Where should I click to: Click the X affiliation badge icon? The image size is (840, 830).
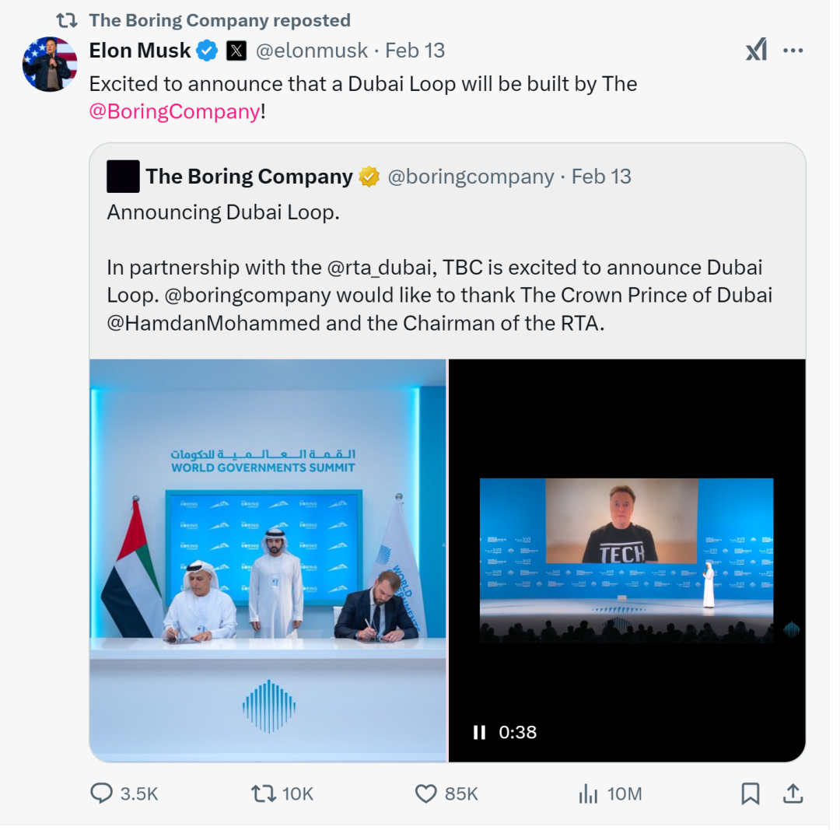tap(236, 51)
